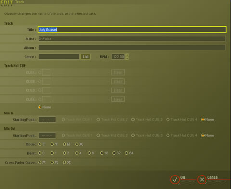Viewport: 231px width, 189px height.
Task: Select the first Mode option icon
Action: click(40, 144)
